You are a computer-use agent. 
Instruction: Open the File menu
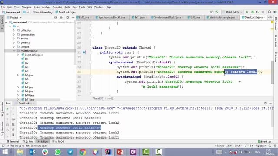pyautogui.click(x=3, y=7)
